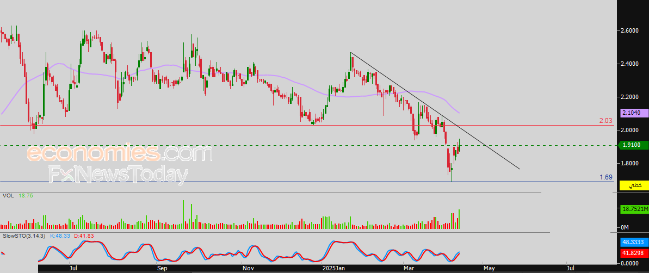This screenshot has height=273, width=649.
Task: Click the 2.4000 price axis label
Action: [629, 64]
